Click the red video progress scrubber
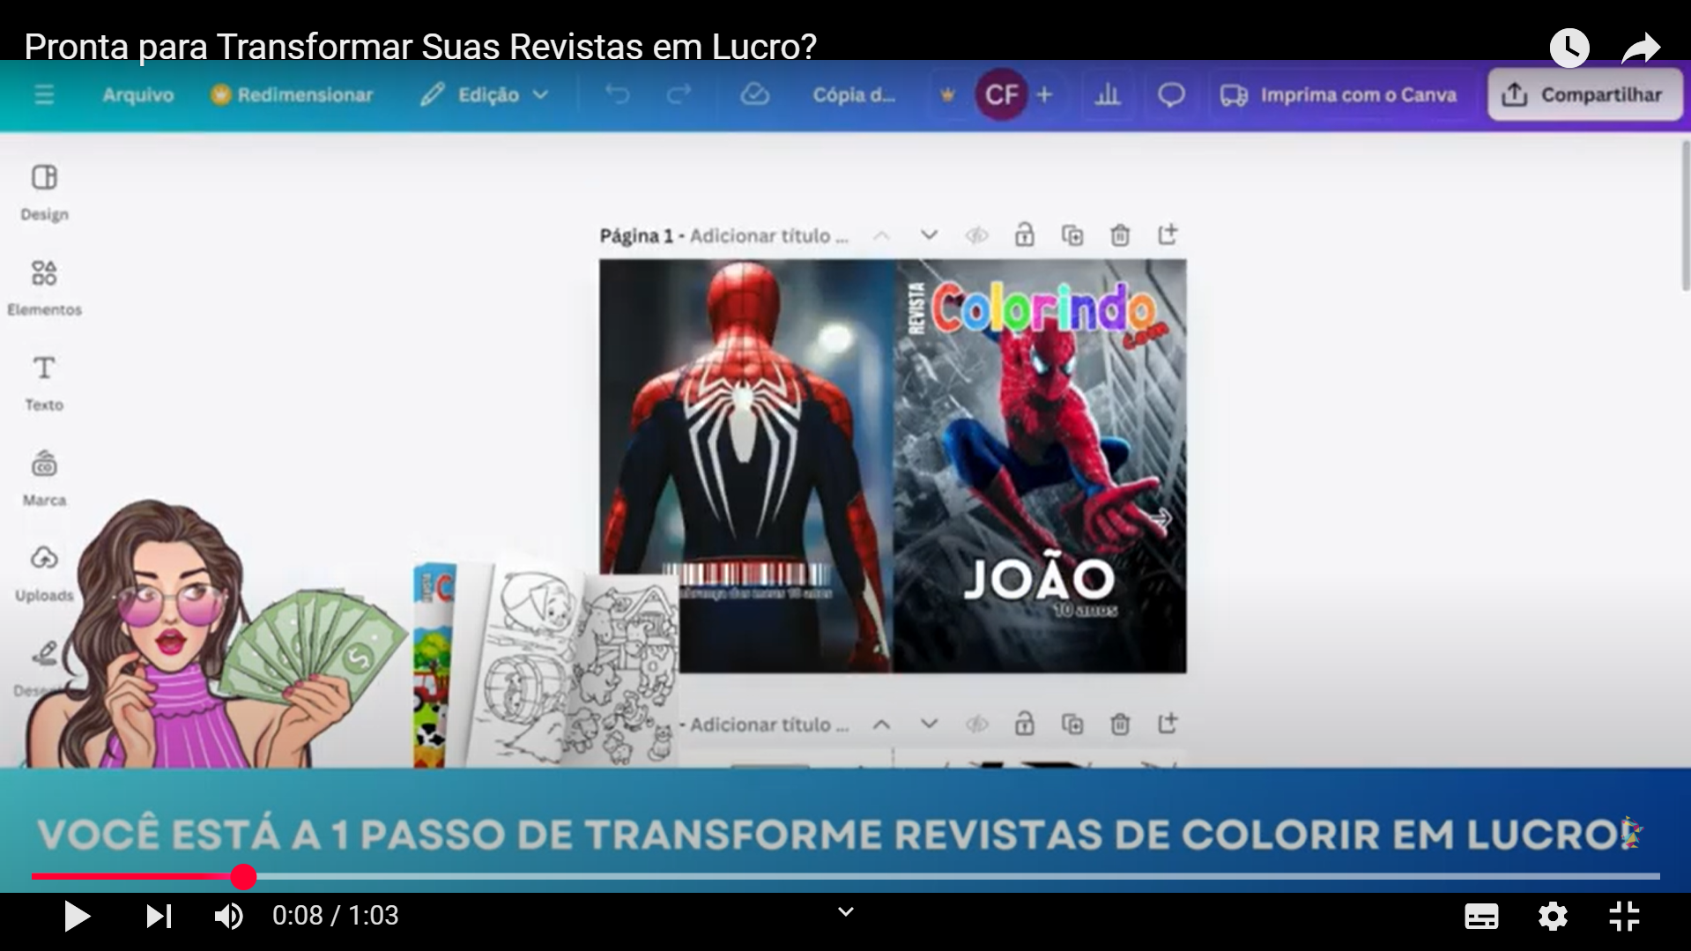1691x951 pixels. tap(243, 876)
